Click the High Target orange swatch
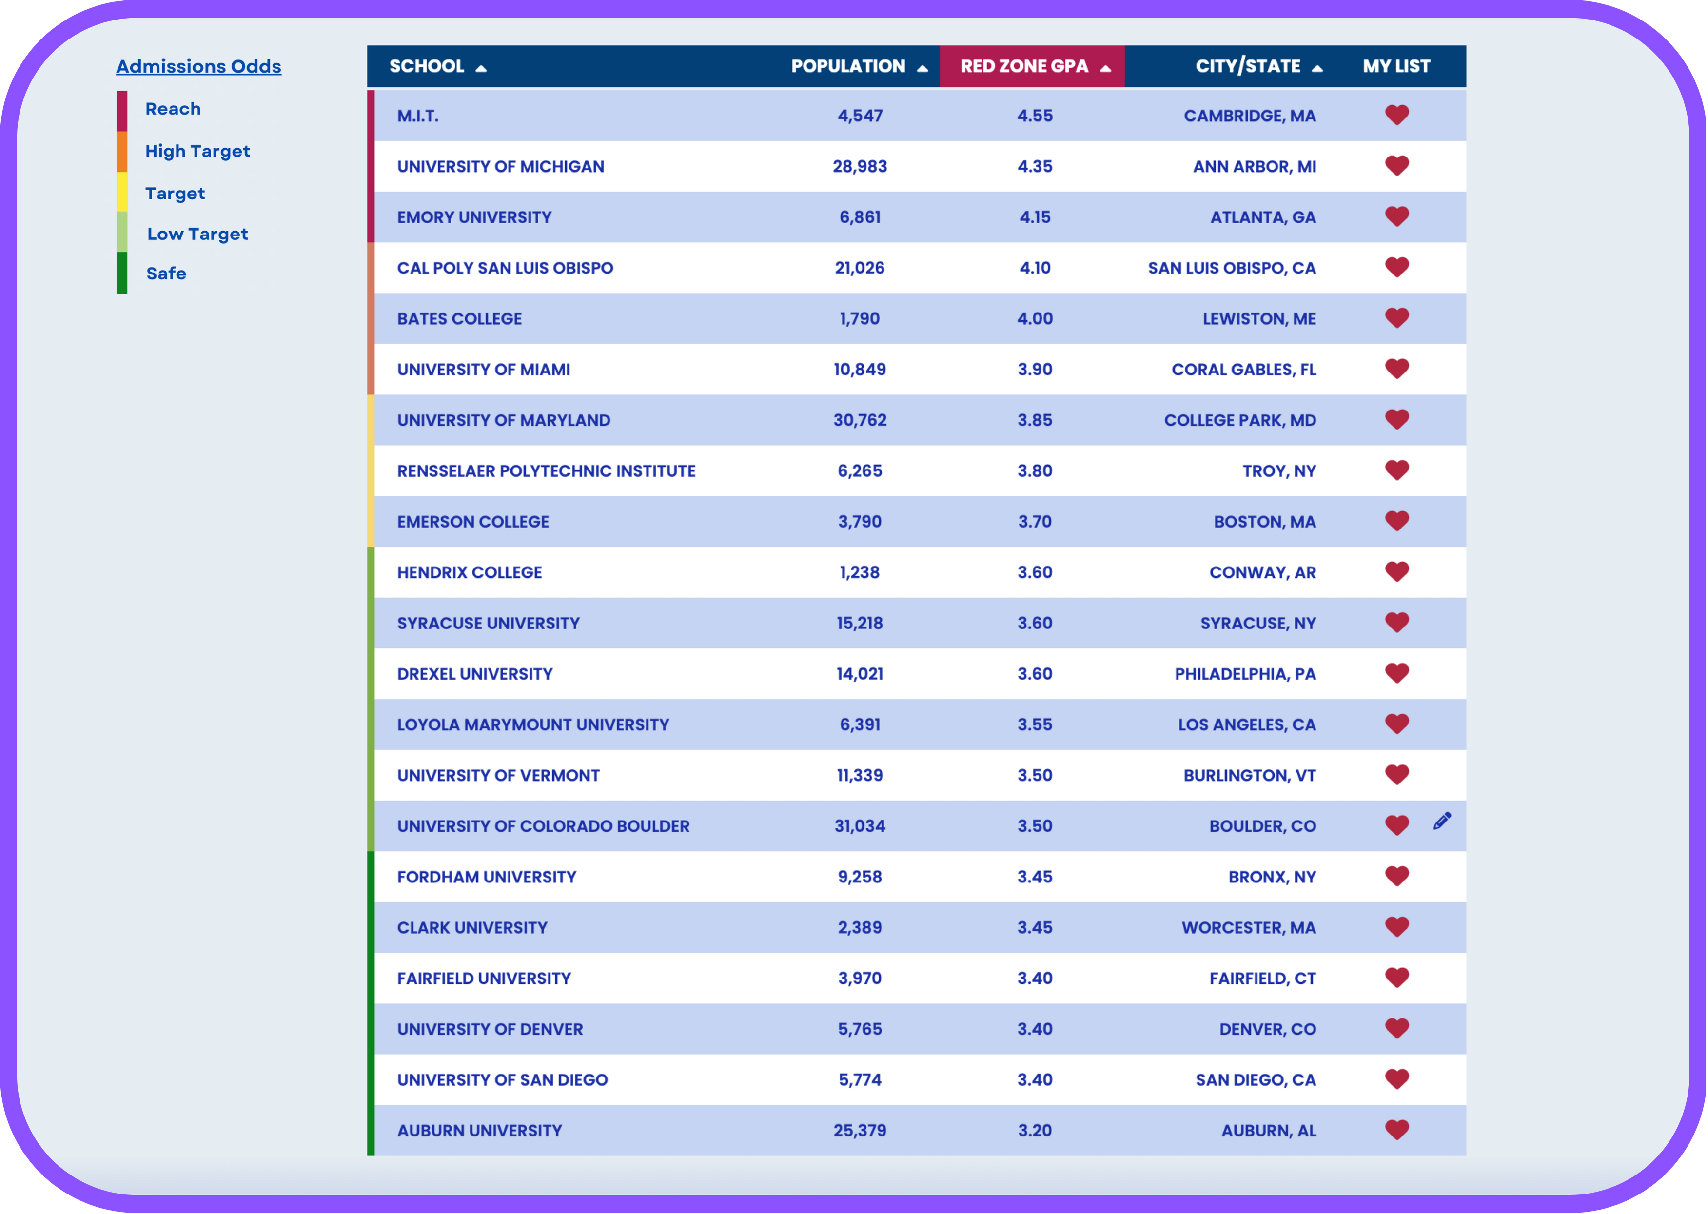The width and height of the screenshot is (1708, 1214). [122, 152]
